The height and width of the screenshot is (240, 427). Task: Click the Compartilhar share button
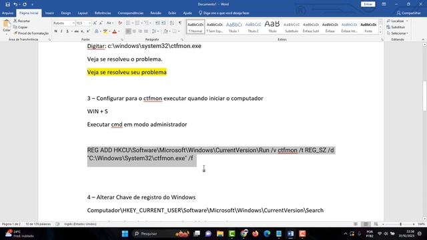409,13
